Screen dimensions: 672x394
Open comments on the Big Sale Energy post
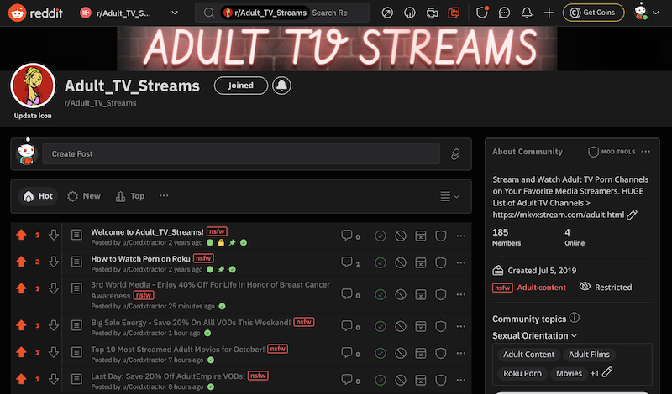[x=350, y=326]
